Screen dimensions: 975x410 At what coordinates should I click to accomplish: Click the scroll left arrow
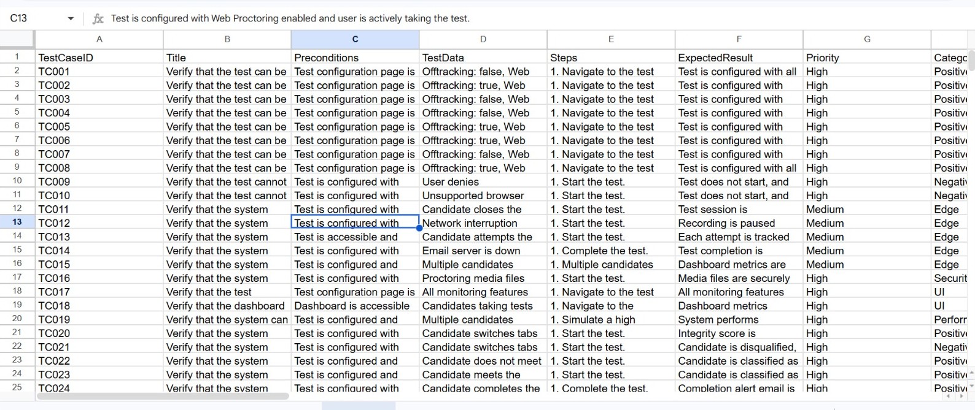[x=949, y=396]
